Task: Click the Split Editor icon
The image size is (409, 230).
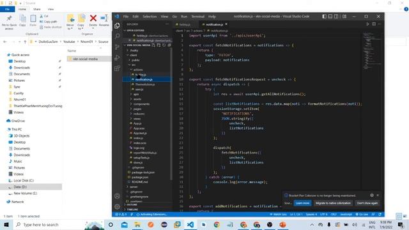Action: click(x=374, y=24)
